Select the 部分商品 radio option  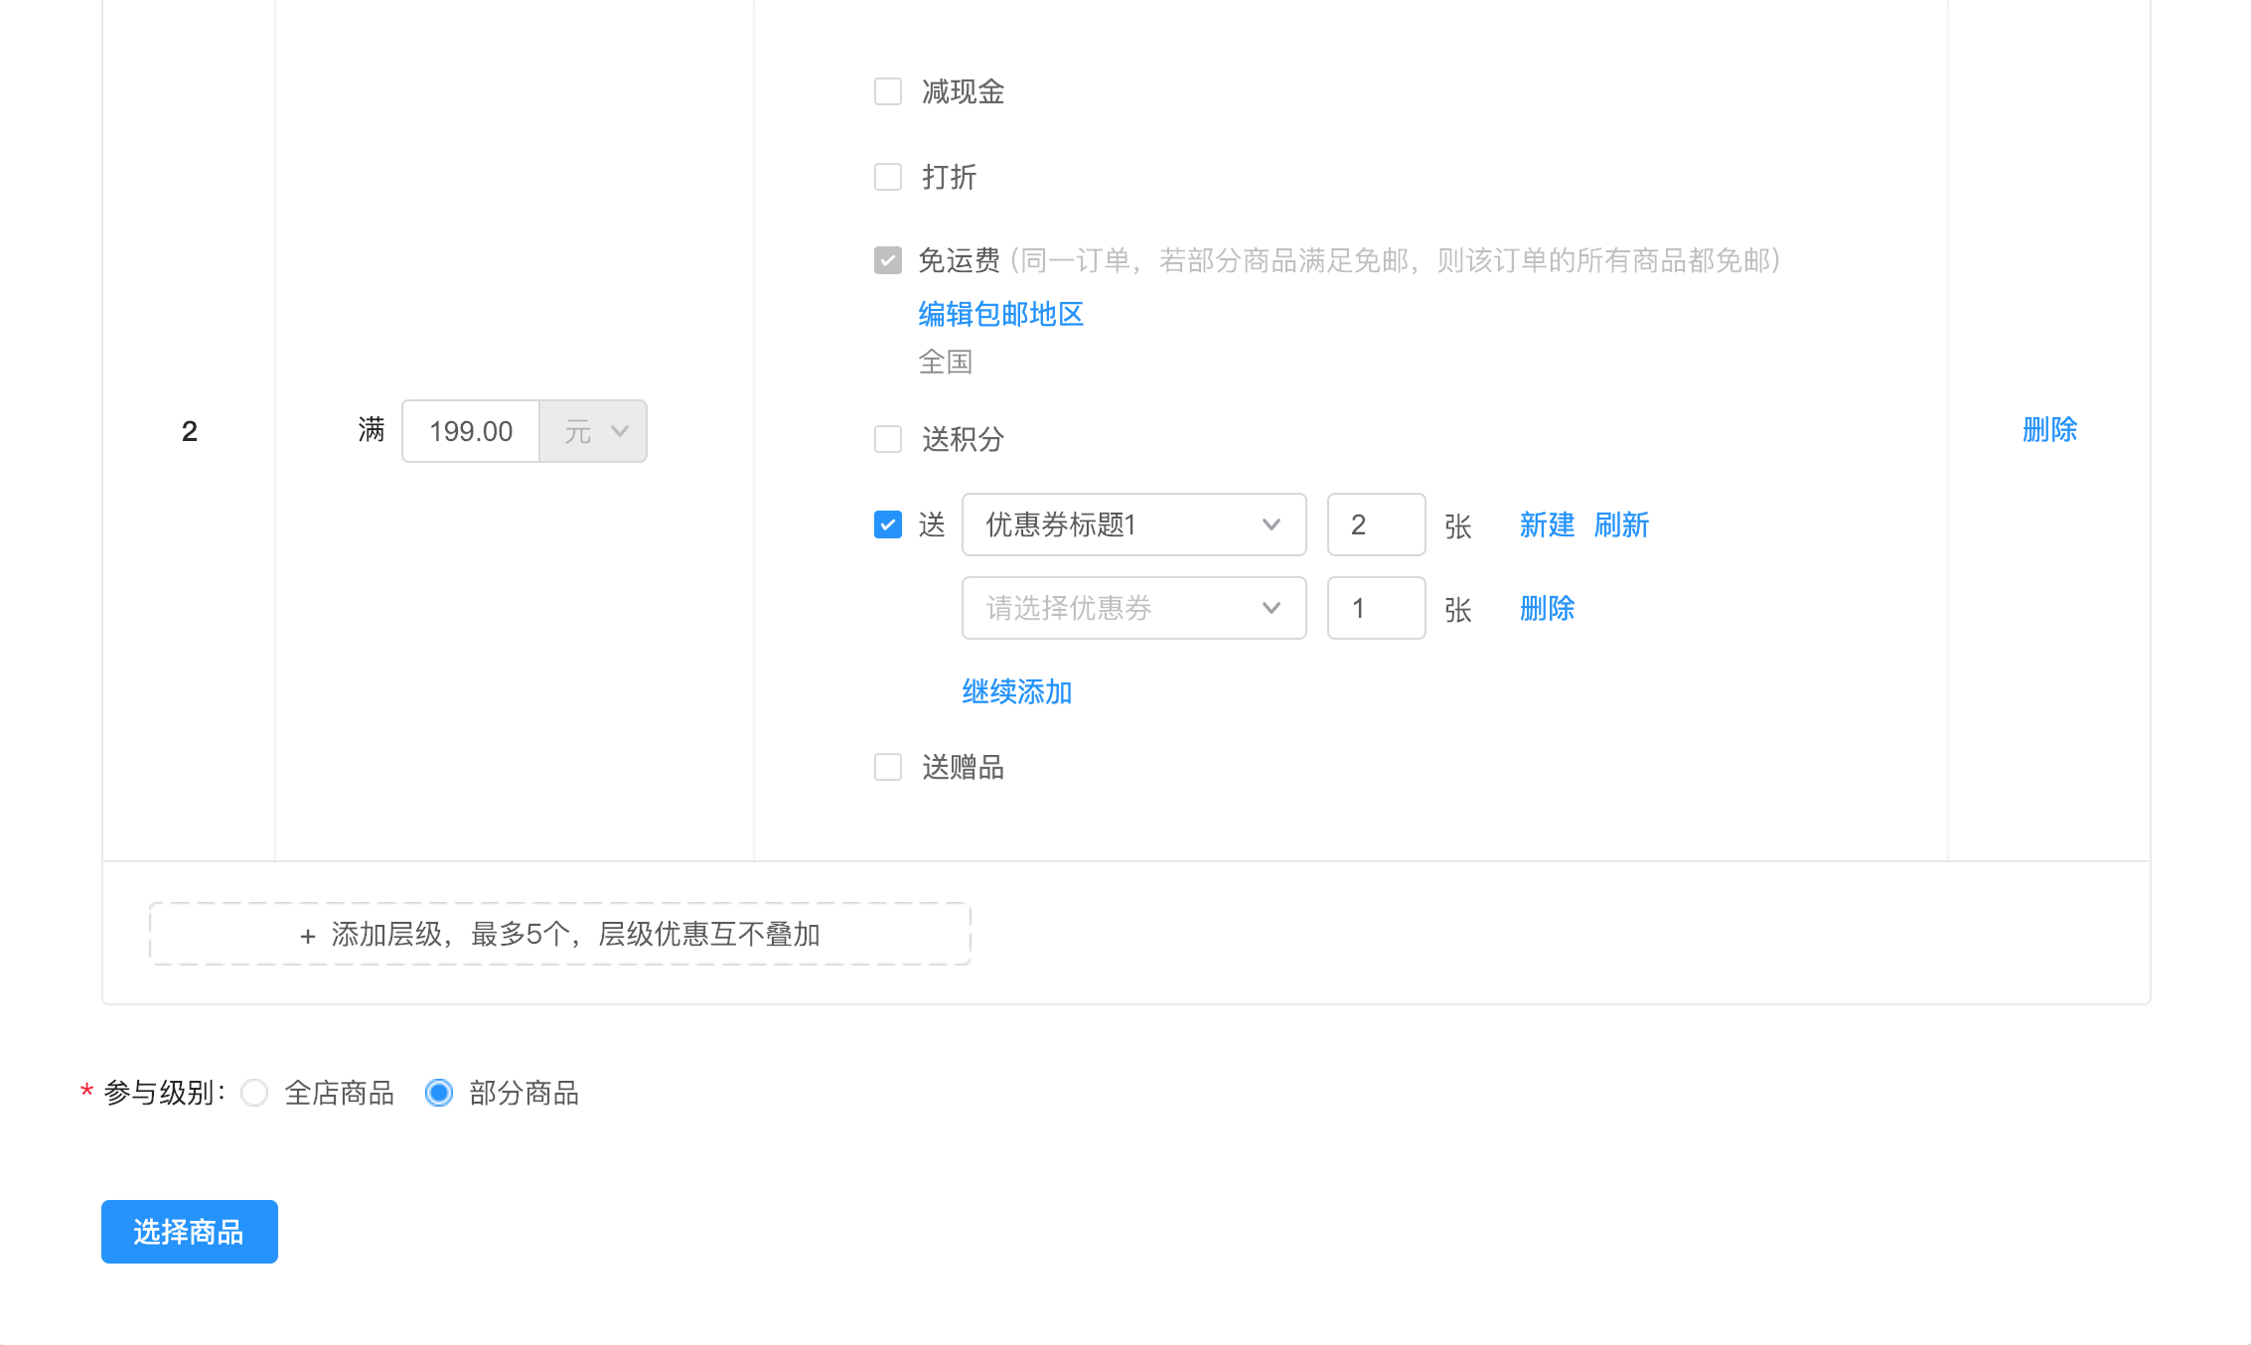(x=438, y=1093)
